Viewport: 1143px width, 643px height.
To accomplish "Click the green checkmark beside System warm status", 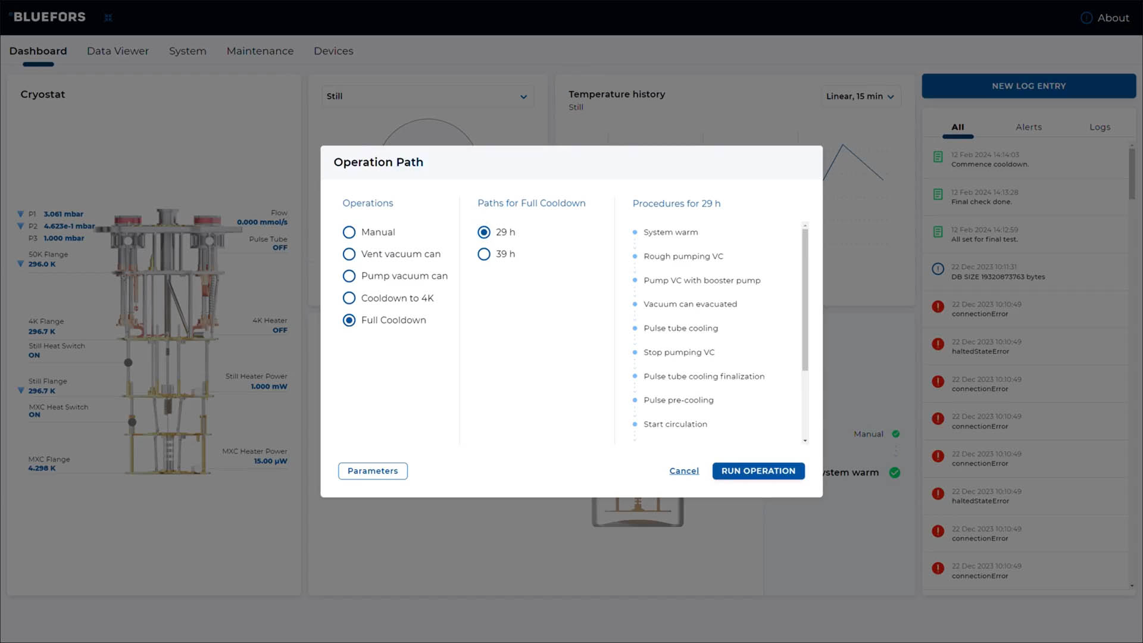I will (894, 473).
